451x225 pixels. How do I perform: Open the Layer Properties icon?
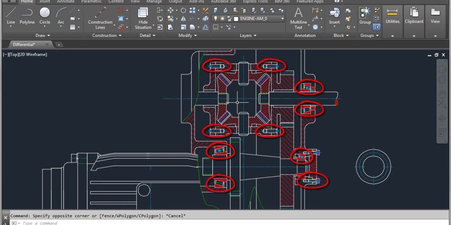click(x=216, y=10)
